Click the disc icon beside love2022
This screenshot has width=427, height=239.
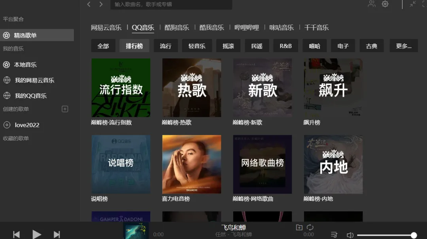click(7, 125)
